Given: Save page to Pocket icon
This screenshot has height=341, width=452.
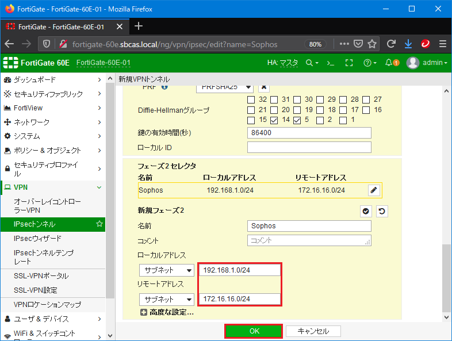Looking at the screenshot, I should (358, 44).
